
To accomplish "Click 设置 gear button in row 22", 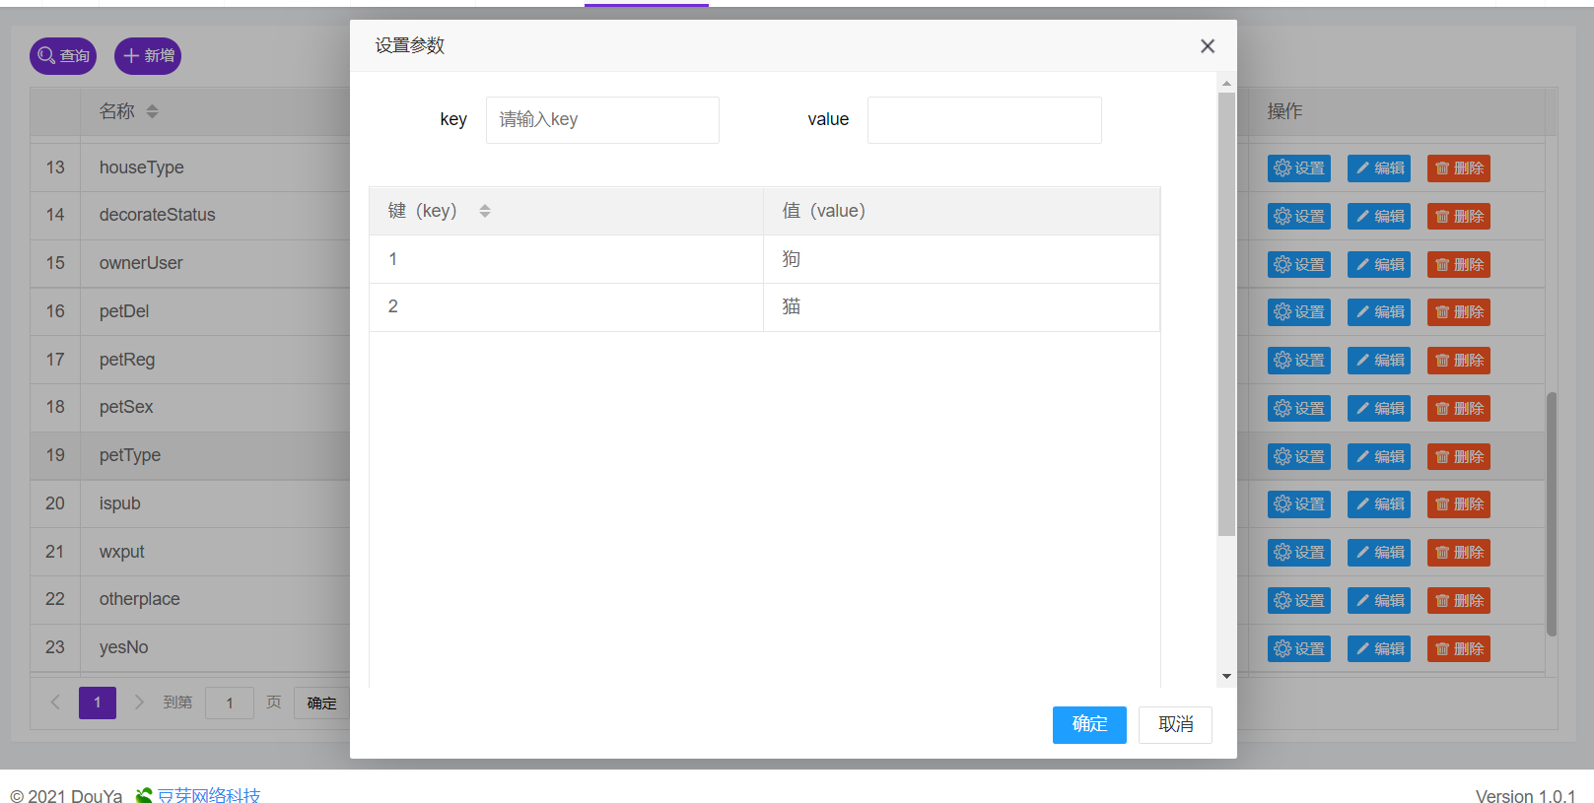I will (x=1299, y=601).
